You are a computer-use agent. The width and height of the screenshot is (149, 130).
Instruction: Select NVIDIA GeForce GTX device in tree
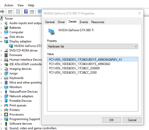[28, 46]
